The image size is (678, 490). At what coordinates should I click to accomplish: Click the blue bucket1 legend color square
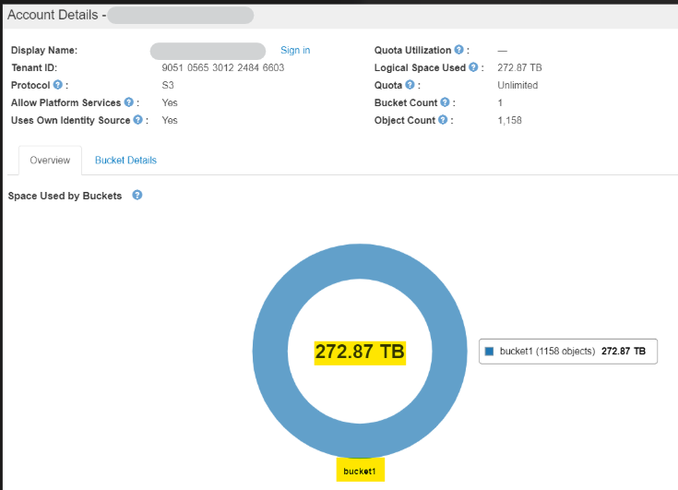(x=489, y=351)
